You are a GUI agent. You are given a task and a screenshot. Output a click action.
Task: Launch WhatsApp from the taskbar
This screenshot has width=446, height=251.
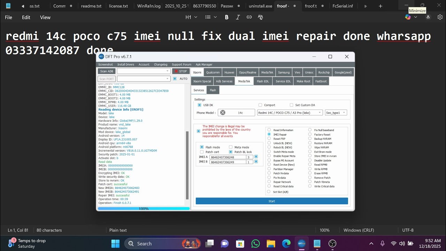(x=255, y=243)
